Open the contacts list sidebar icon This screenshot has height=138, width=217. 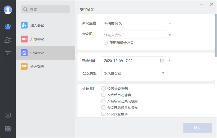[x=8, y=40]
